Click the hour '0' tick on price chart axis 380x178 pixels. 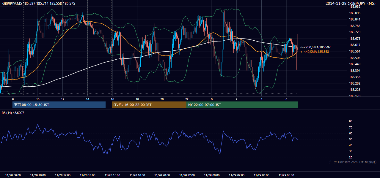(x=211, y=99)
